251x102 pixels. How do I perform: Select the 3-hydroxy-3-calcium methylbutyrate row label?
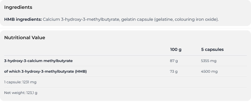(38, 61)
